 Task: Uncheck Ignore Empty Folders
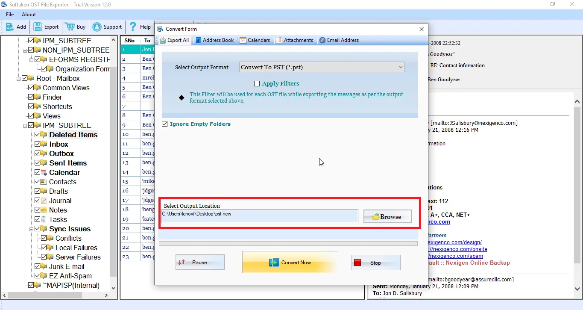[165, 124]
